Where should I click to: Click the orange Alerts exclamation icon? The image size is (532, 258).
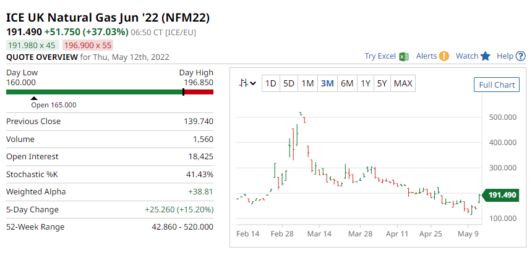pos(444,56)
